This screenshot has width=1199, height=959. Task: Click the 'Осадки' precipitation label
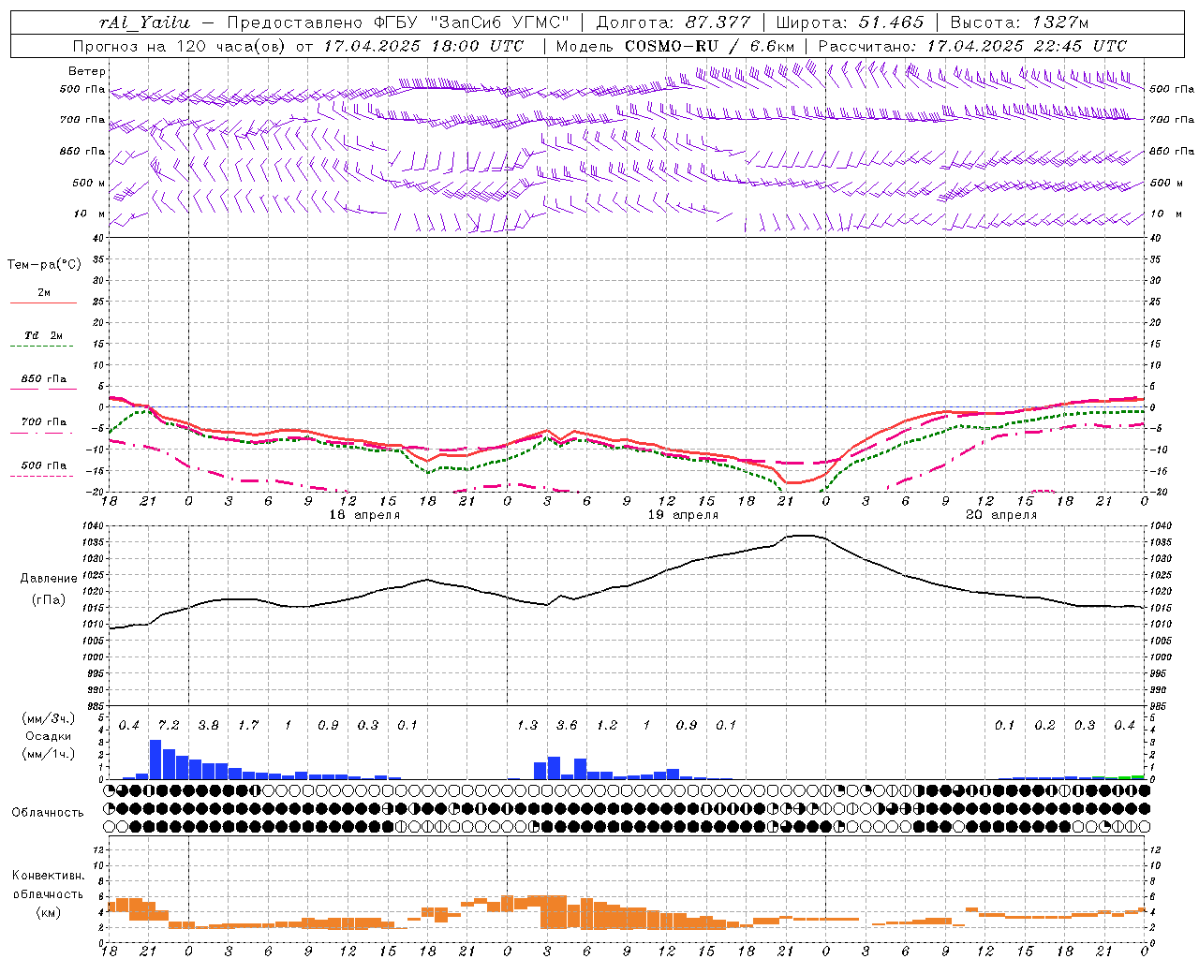[x=49, y=736]
